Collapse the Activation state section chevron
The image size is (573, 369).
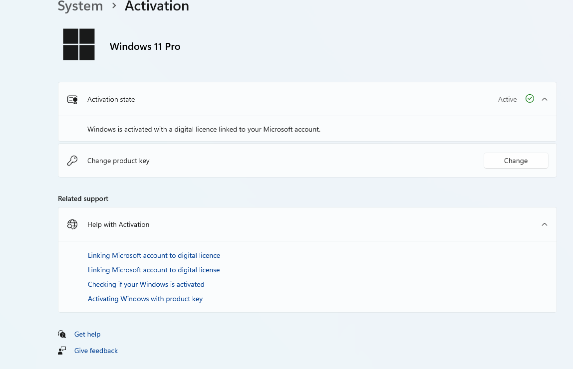pyautogui.click(x=545, y=99)
